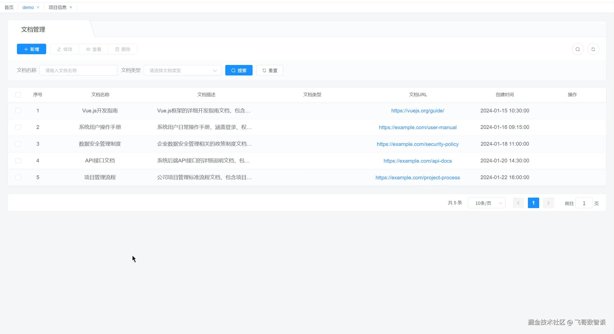Screen dimensions: 614x334
Task: Click the round search toggle icon
Action: pos(578,49)
